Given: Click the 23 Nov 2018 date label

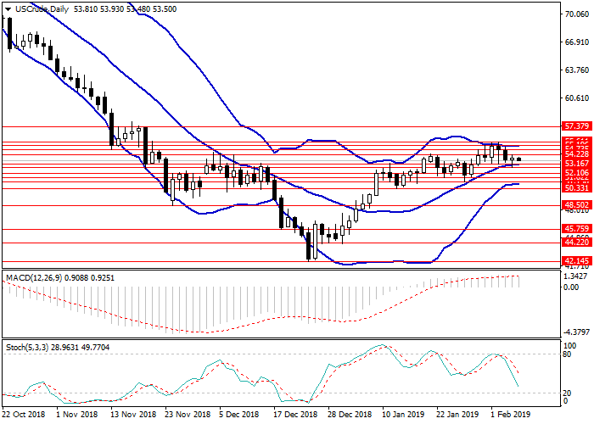Looking at the screenshot, I should [x=188, y=415].
